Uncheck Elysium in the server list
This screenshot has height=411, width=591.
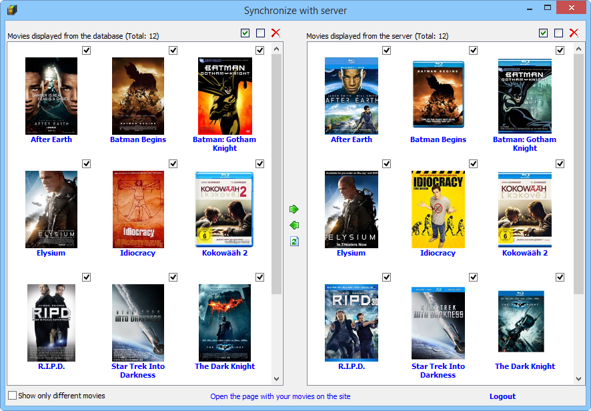click(386, 163)
